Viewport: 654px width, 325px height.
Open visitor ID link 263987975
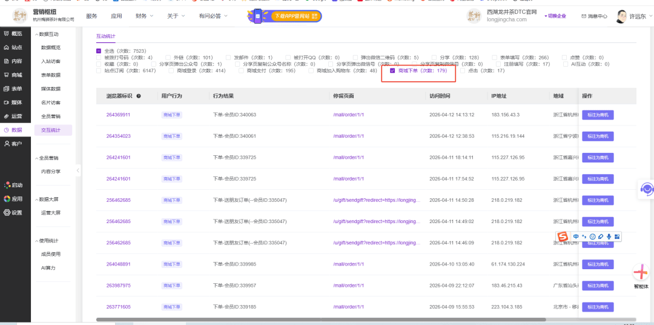[119, 286]
